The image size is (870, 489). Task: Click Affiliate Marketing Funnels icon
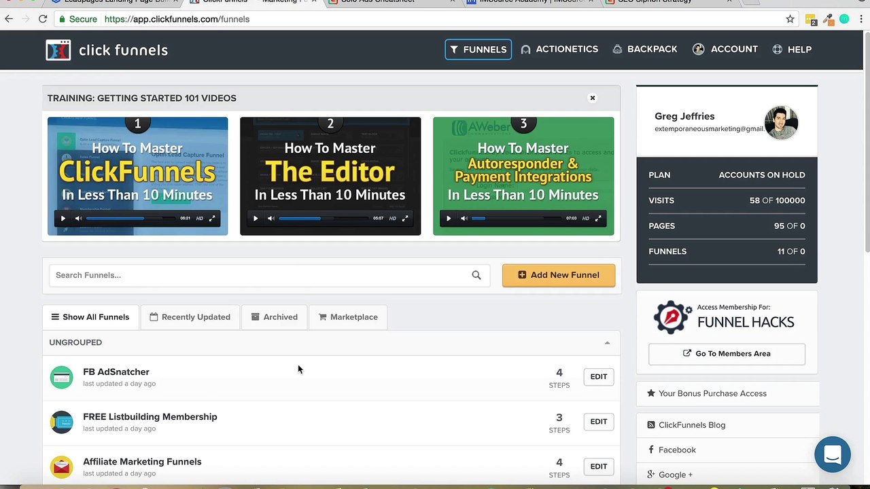pyautogui.click(x=61, y=467)
